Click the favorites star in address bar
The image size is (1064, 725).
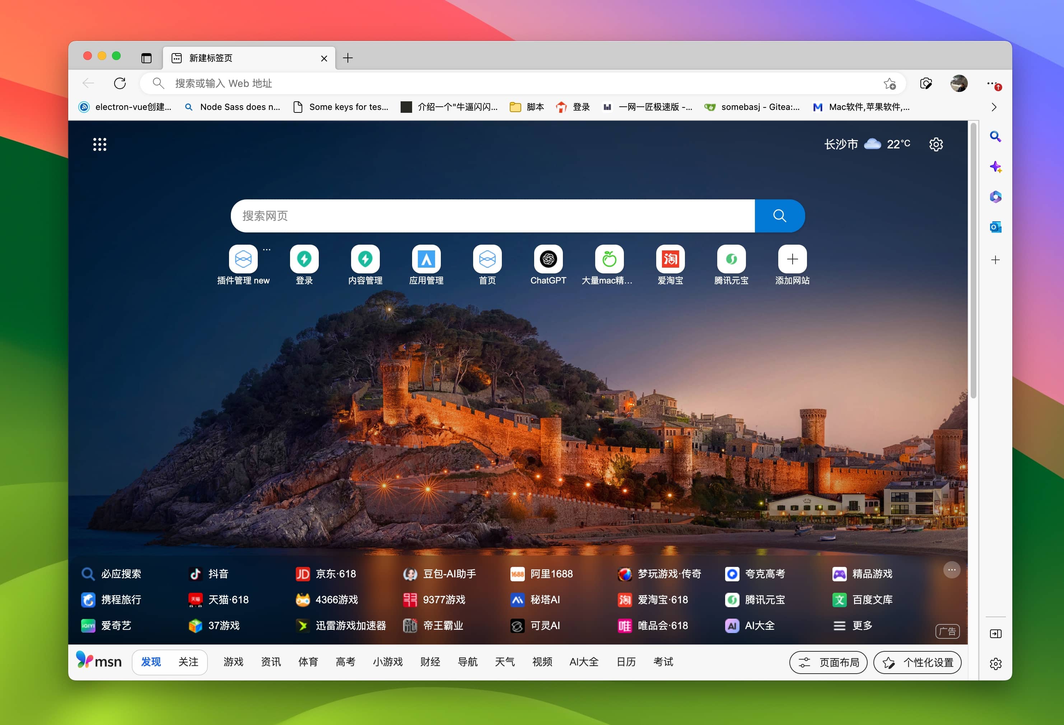point(889,83)
